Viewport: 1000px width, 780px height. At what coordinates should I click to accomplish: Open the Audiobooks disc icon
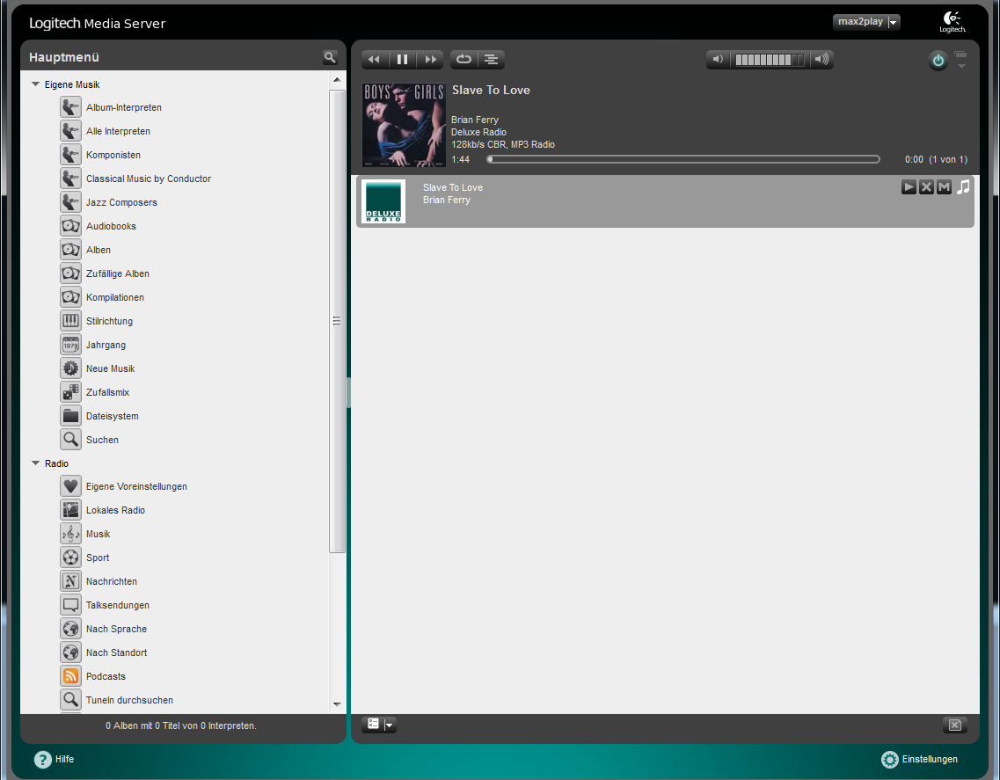click(x=70, y=226)
